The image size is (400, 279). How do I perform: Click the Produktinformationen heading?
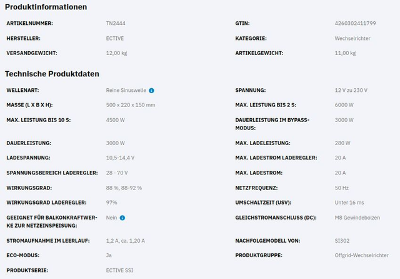[x=46, y=7]
